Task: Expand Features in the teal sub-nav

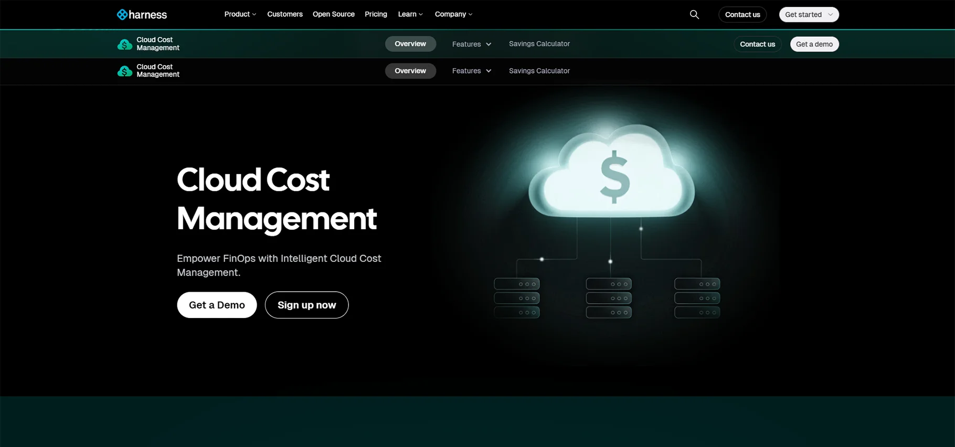Action: coord(472,44)
